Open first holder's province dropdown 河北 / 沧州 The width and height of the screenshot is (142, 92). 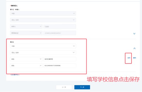tap(43, 20)
